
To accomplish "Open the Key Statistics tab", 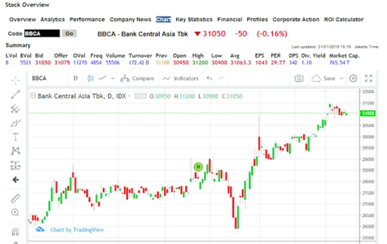I will click(x=194, y=20).
